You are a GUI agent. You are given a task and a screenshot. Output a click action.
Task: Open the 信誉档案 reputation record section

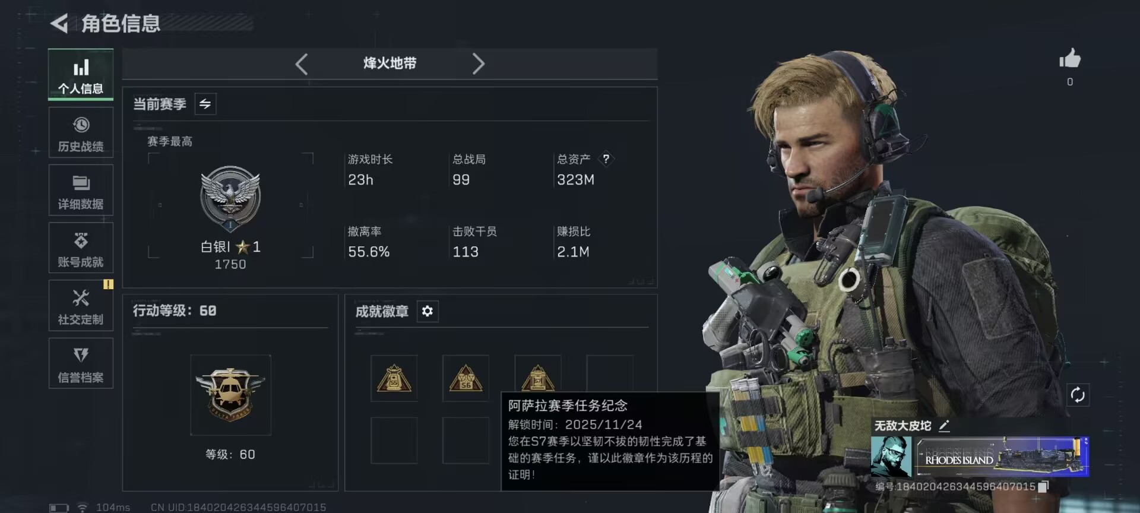pos(81,363)
